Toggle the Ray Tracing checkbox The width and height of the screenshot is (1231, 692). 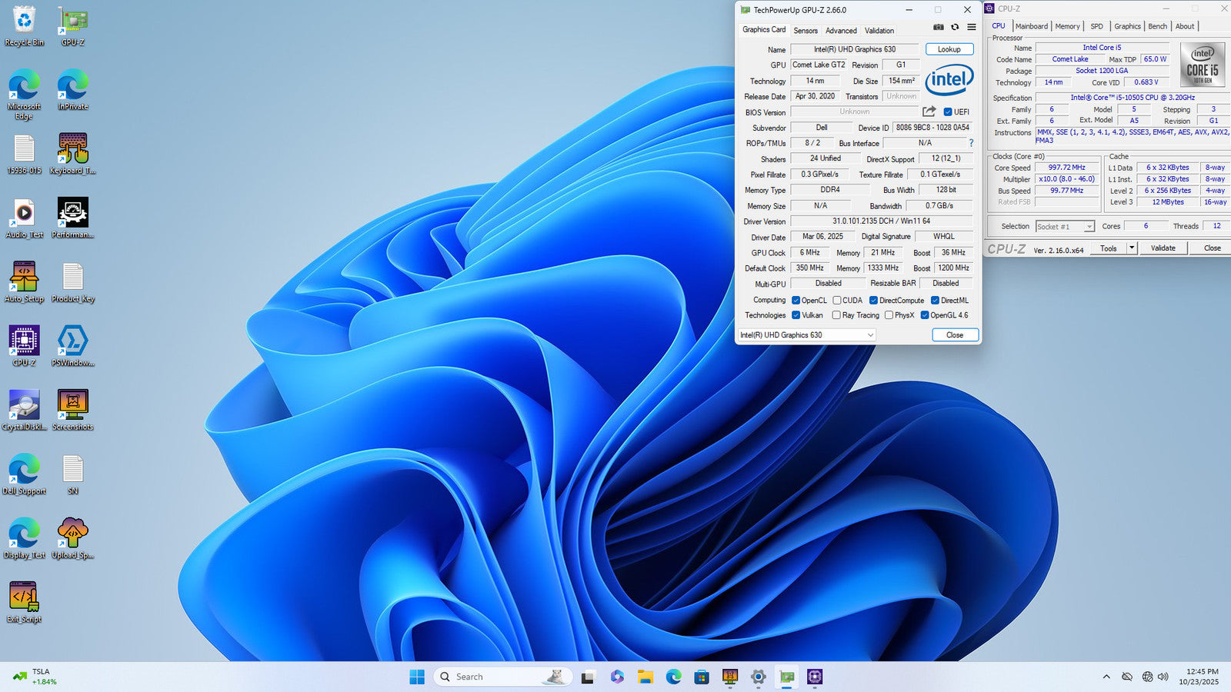(x=836, y=315)
